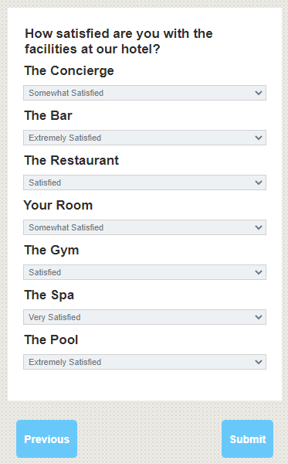Click the hotel facilities question heading

[119, 41]
